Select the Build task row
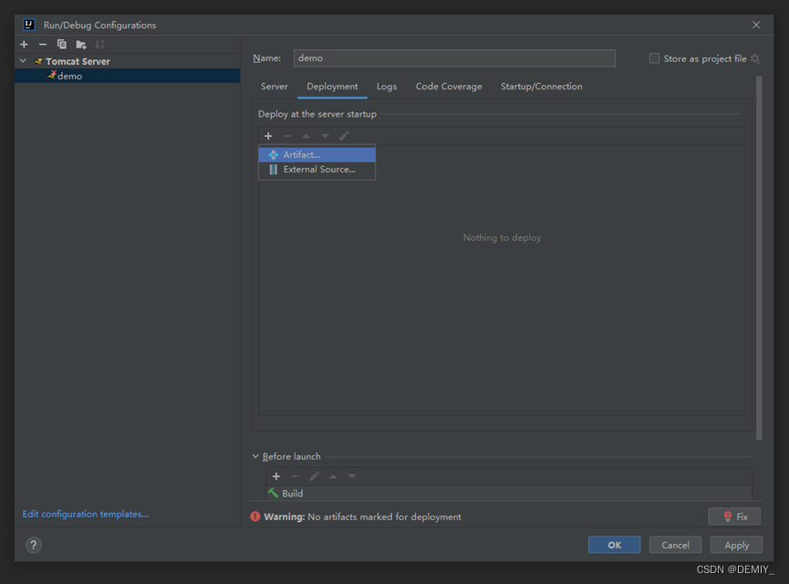The image size is (789, 584). [509, 494]
